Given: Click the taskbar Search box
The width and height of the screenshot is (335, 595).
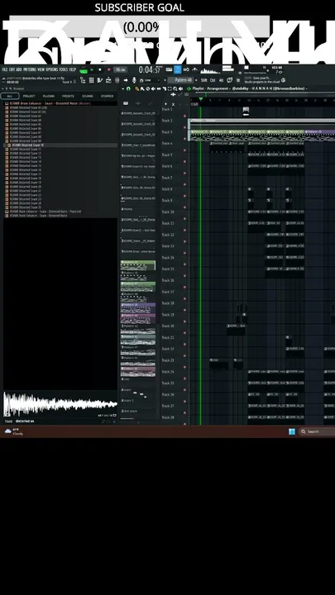Looking at the screenshot, I should point(317,431).
